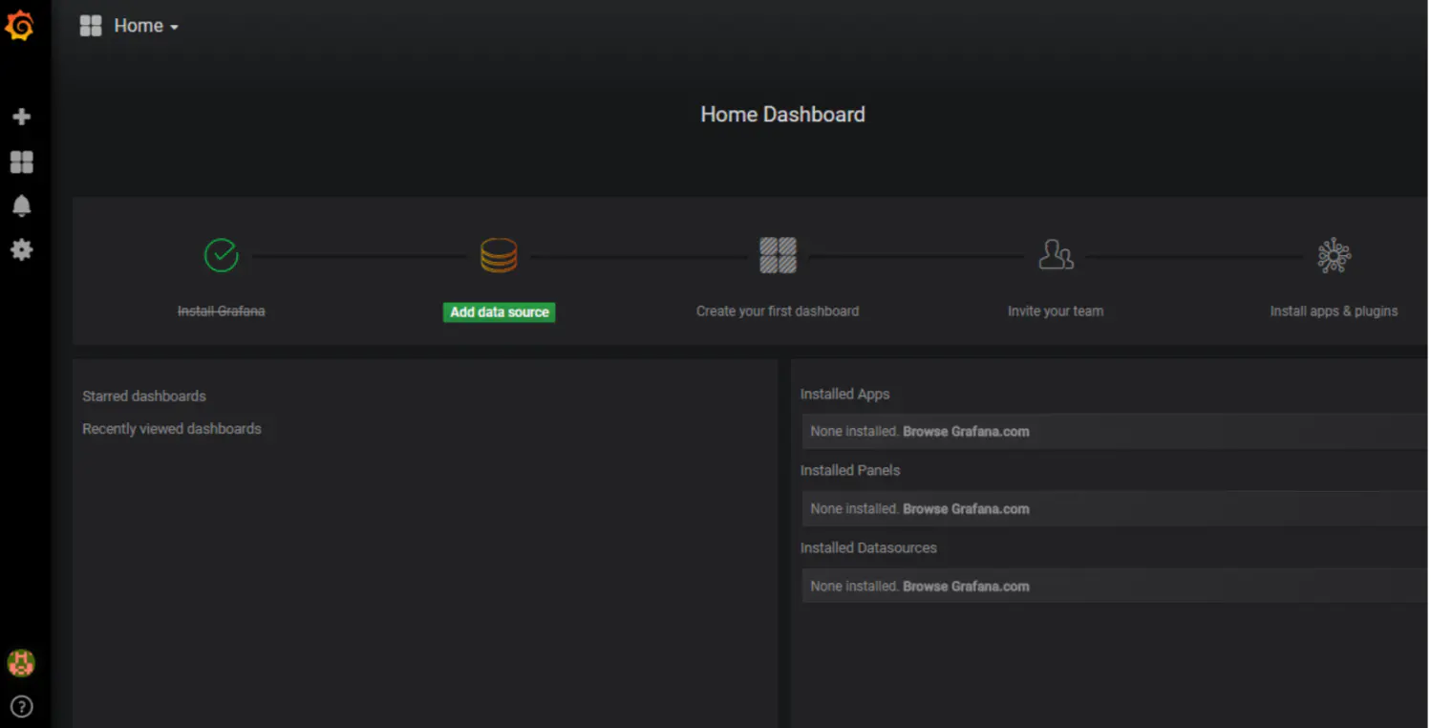Click the green Add data source button

tap(500, 311)
